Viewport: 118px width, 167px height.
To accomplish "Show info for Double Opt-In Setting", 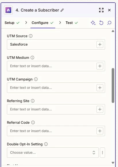I will pos(46,144).
